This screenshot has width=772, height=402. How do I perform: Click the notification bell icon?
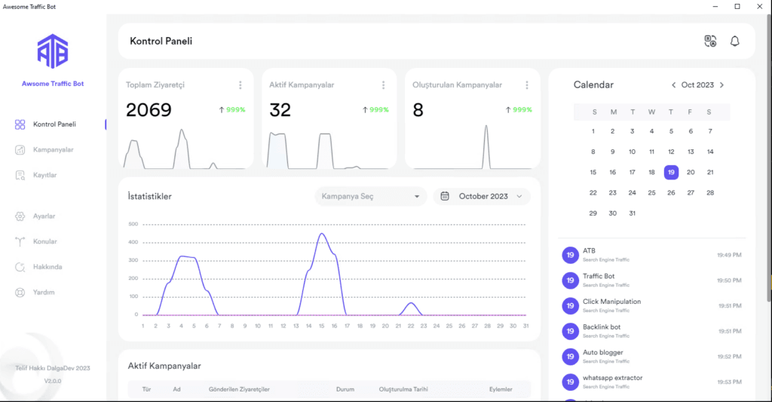click(734, 41)
